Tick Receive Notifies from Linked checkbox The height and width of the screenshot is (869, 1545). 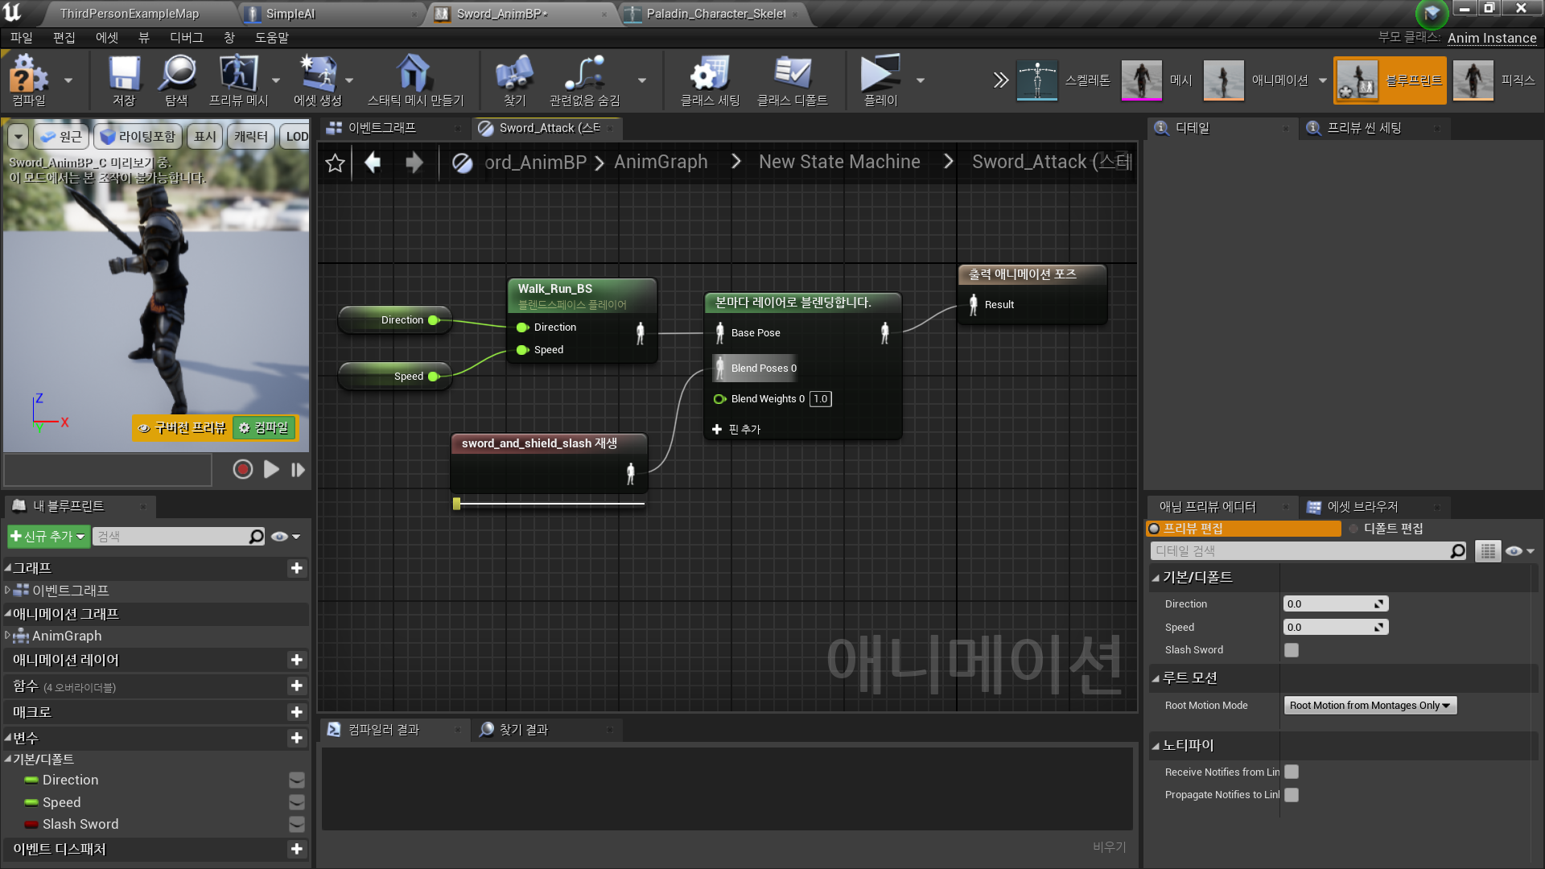pyautogui.click(x=1292, y=772)
